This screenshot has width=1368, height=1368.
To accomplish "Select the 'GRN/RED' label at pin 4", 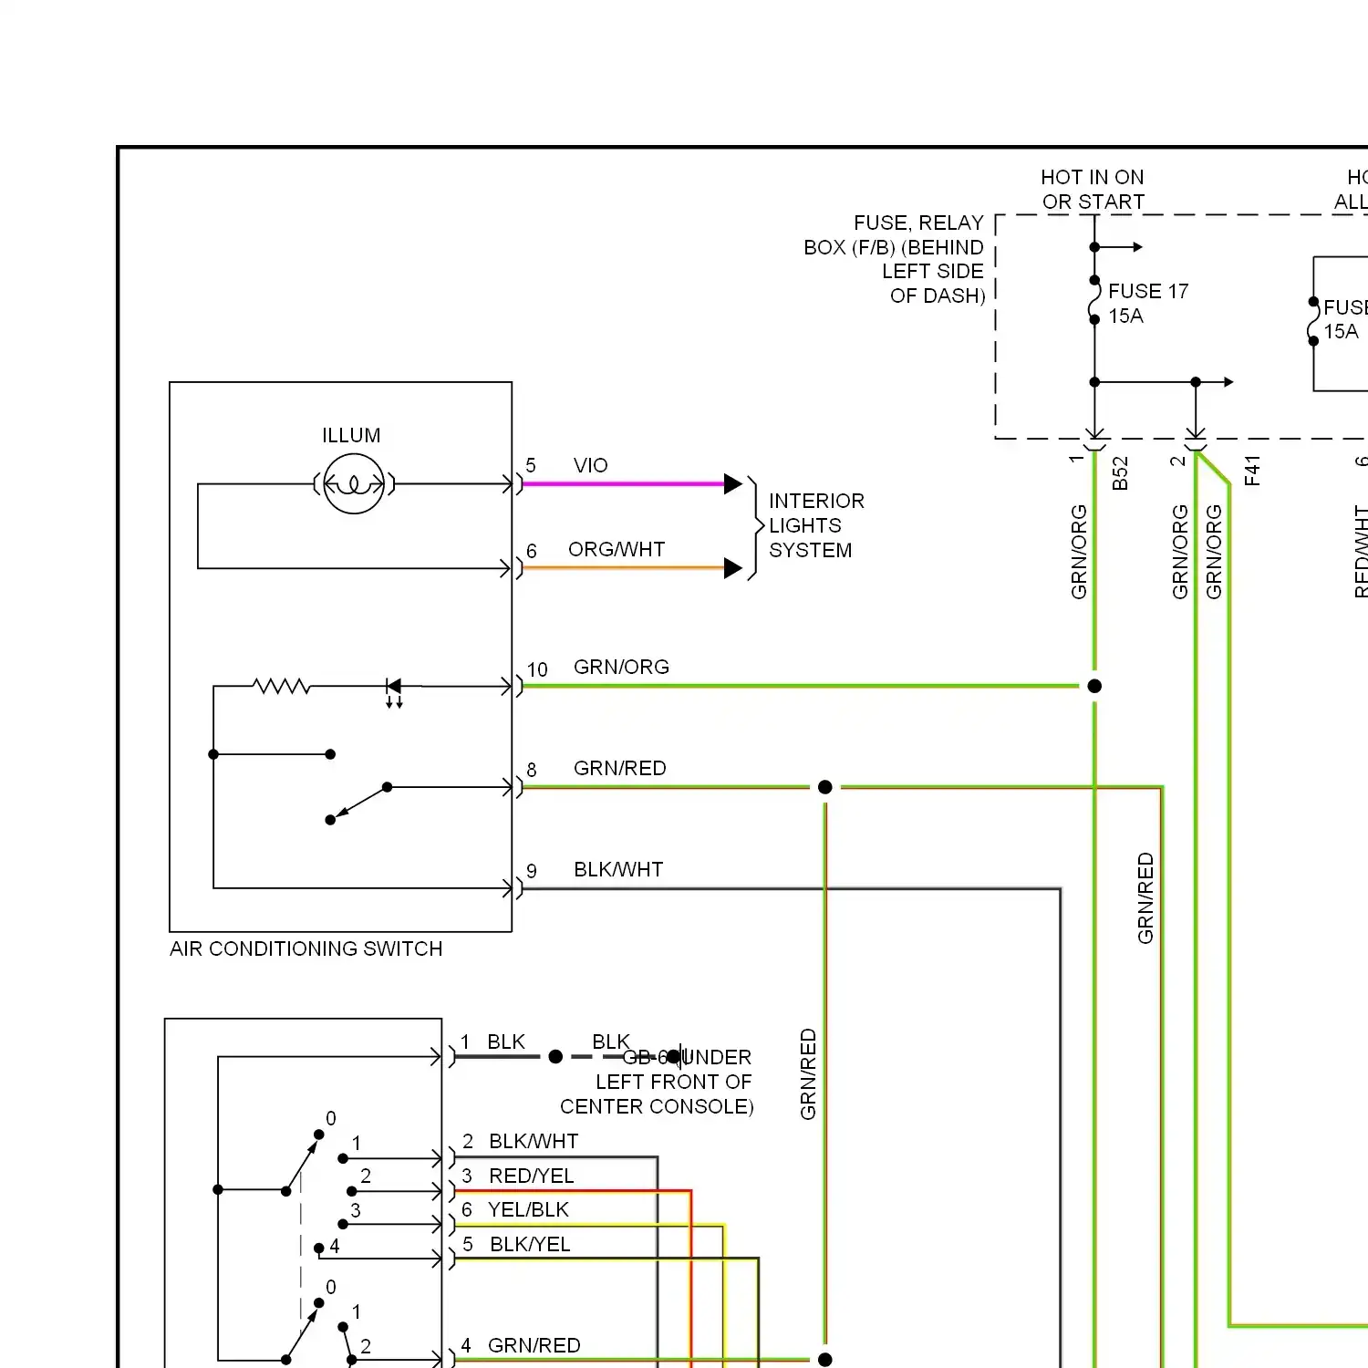I will point(534,1345).
